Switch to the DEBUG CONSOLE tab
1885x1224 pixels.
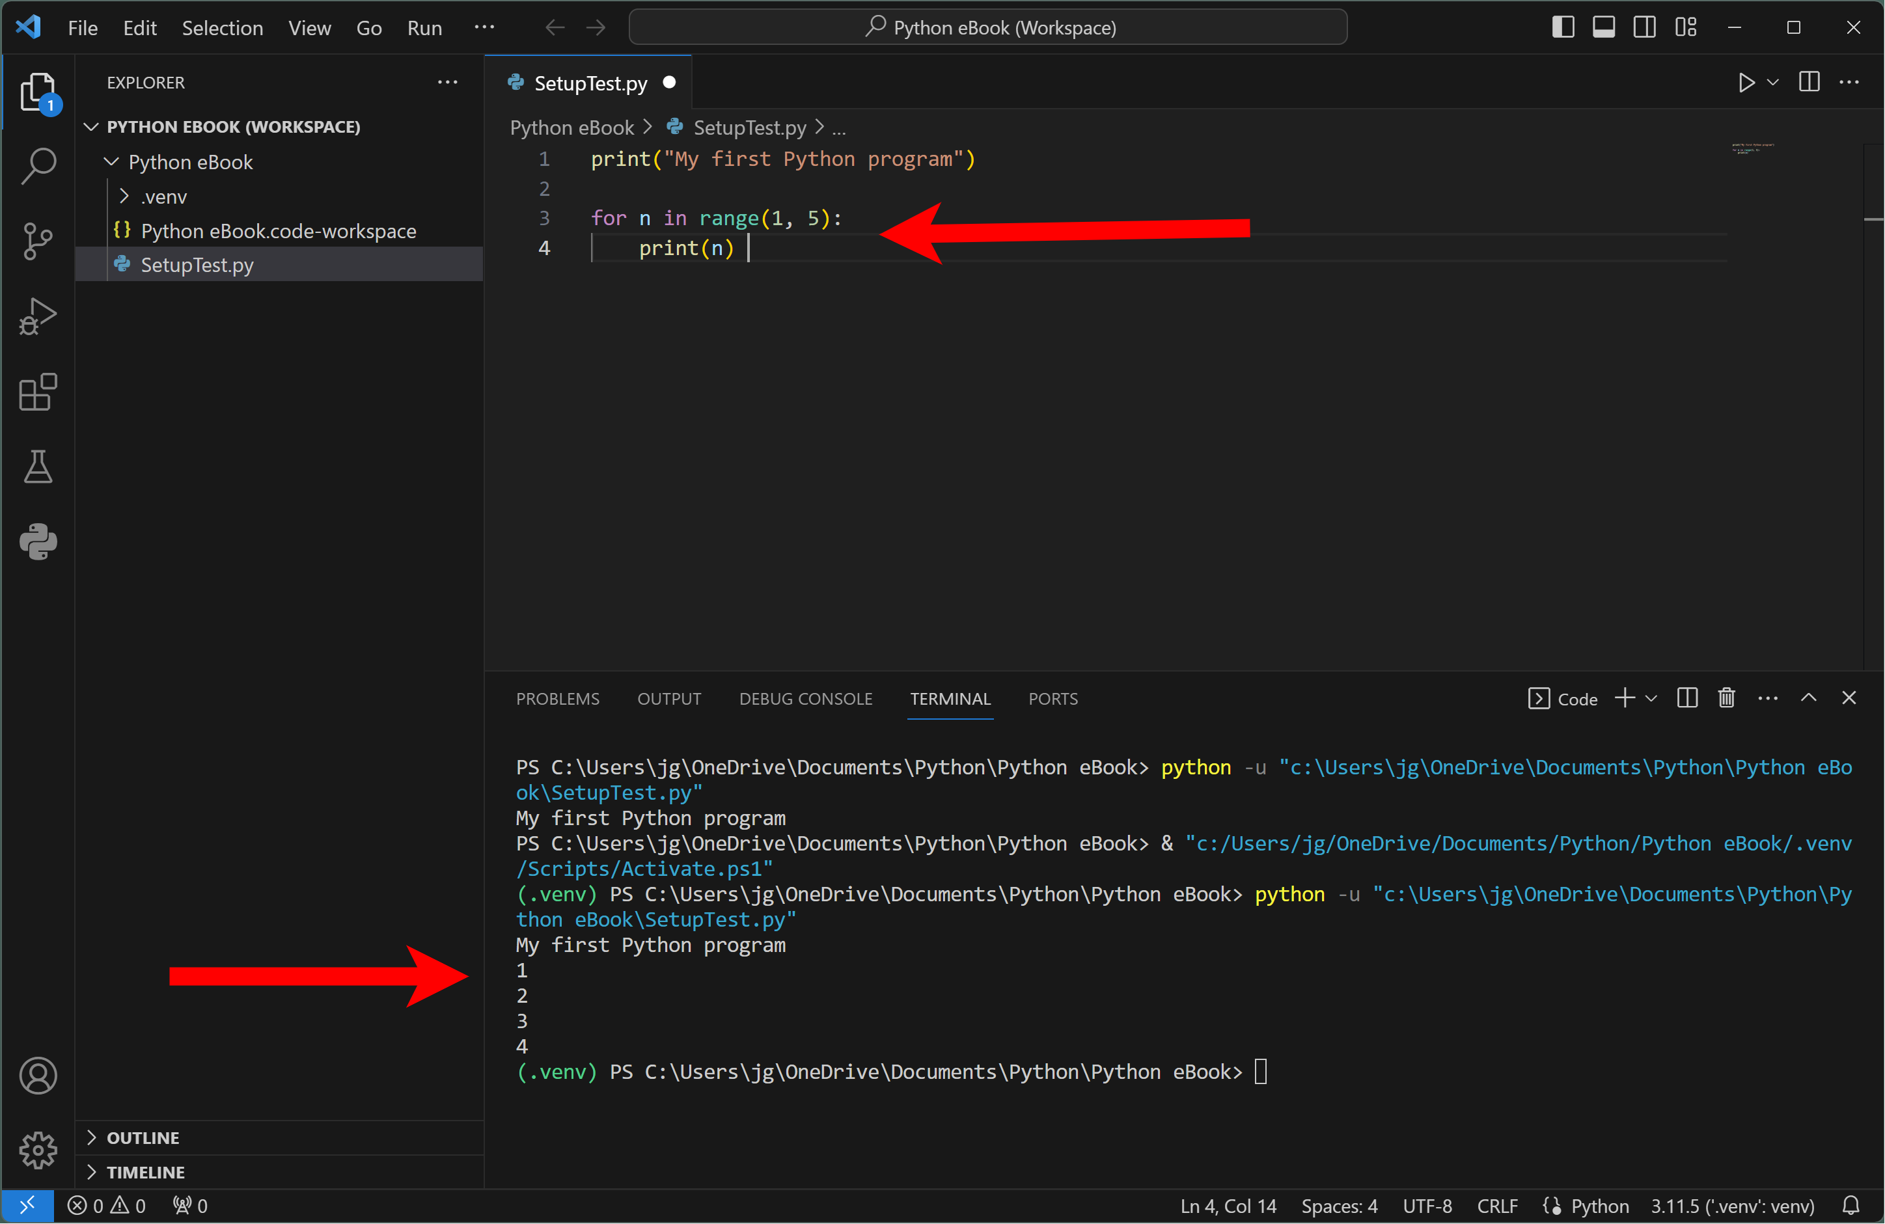(805, 699)
